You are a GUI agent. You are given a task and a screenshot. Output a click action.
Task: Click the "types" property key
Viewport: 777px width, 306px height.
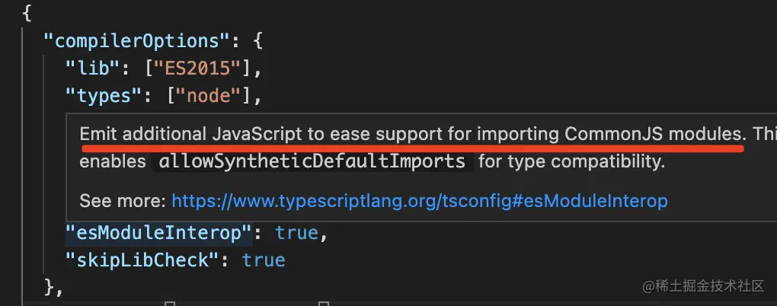(98, 96)
